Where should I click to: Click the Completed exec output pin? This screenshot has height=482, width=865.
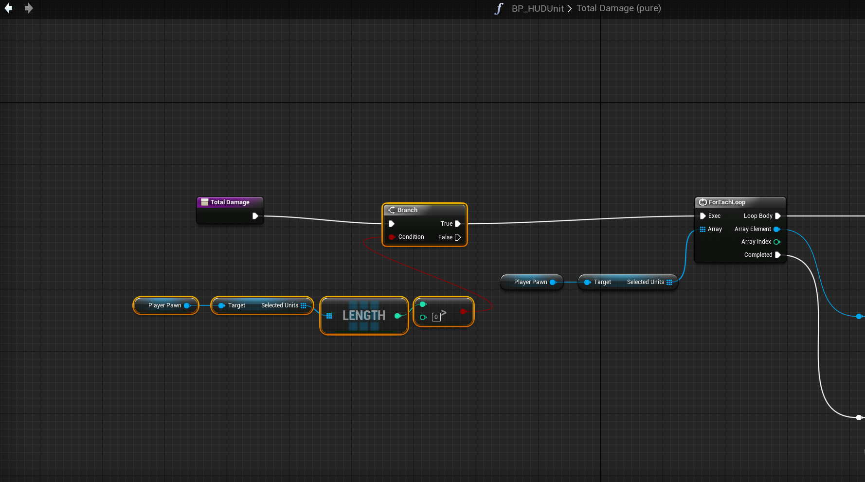(777, 255)
